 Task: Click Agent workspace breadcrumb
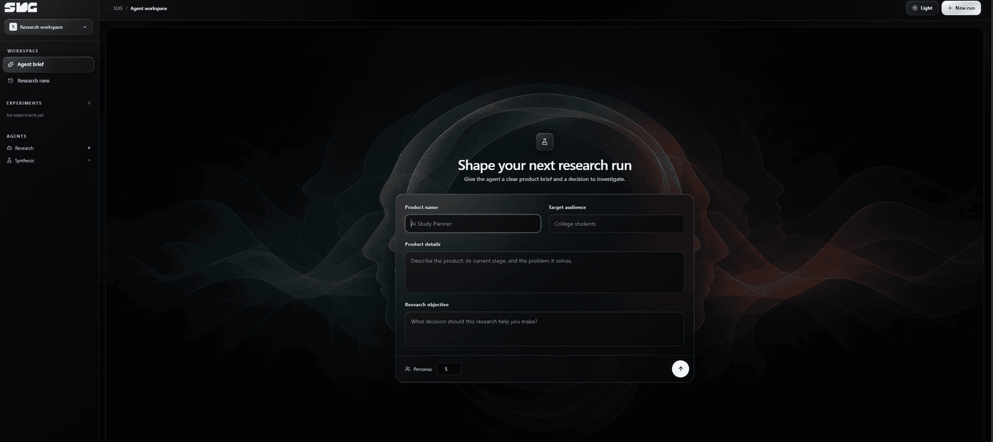[x=148, y=9]
